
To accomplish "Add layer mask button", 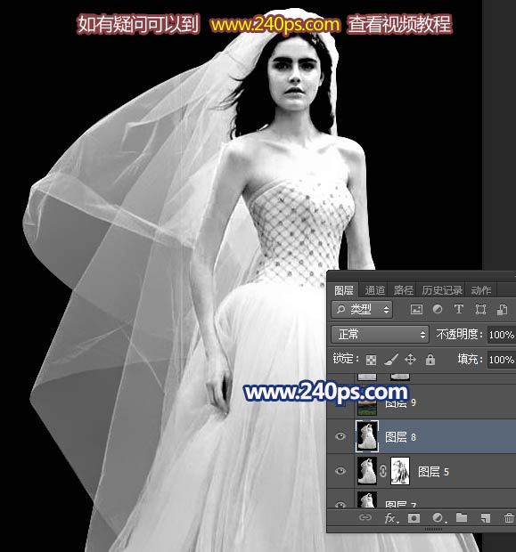I will (414, 518).
